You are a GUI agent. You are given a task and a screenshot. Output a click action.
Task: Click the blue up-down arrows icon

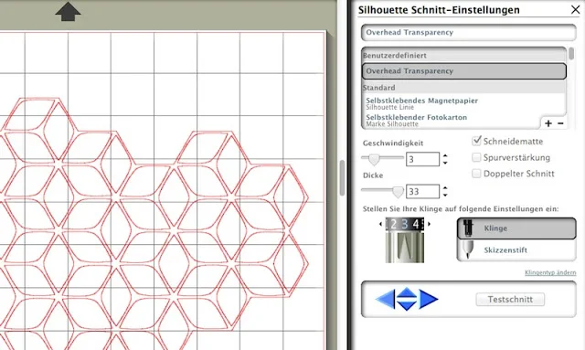pyautogui.click(x=406, y=299)
